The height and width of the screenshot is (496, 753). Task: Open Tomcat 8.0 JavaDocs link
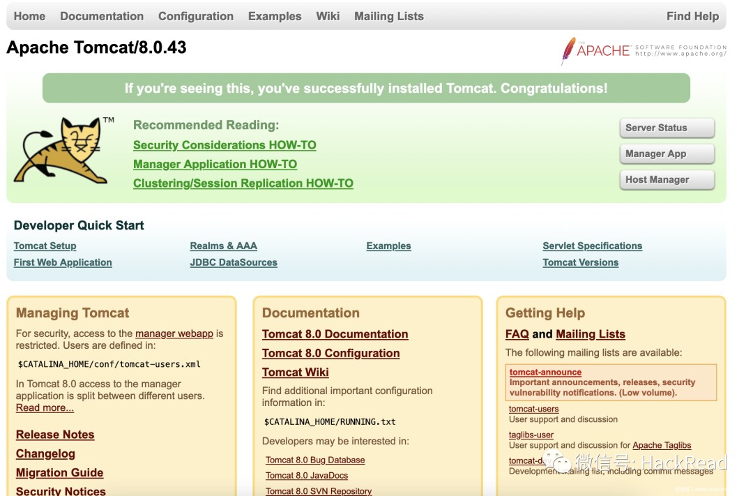coord(307,475)
